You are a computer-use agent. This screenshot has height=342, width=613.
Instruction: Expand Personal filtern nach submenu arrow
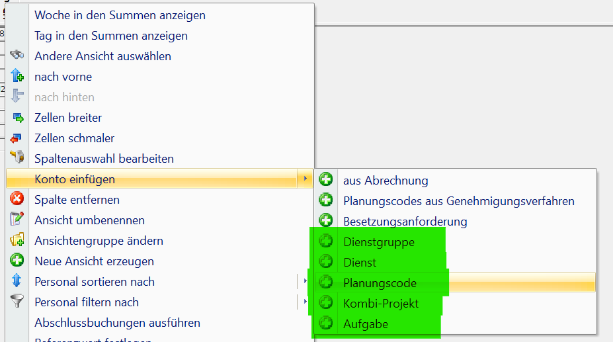304,302
